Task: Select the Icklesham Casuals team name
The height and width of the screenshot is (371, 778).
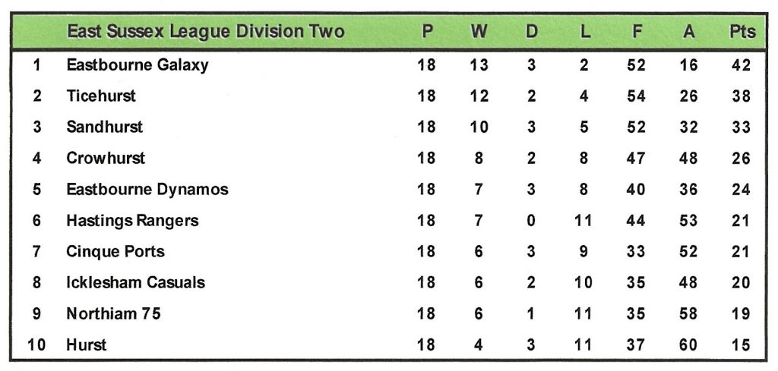Action: (x=136, y=283)
